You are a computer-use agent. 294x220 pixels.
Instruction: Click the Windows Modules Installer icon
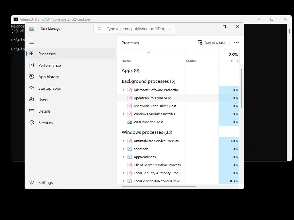pyautogui.click(x=129, y=114)
